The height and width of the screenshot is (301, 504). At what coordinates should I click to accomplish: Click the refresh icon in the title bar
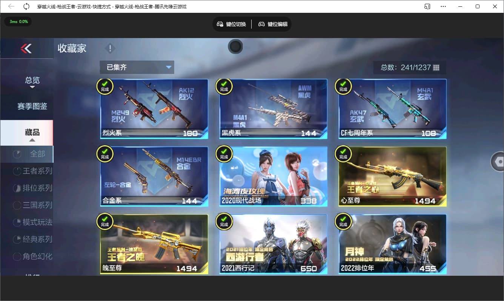[26, 6]
